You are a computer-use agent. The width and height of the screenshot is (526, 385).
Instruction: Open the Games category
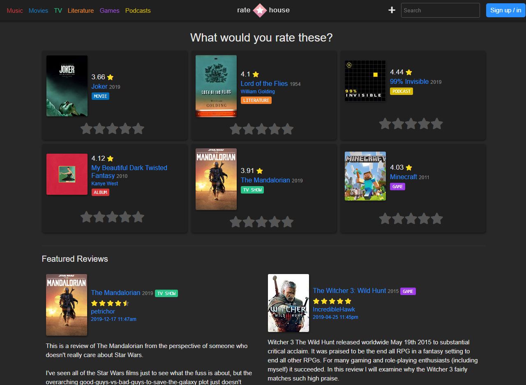[109, 11]
